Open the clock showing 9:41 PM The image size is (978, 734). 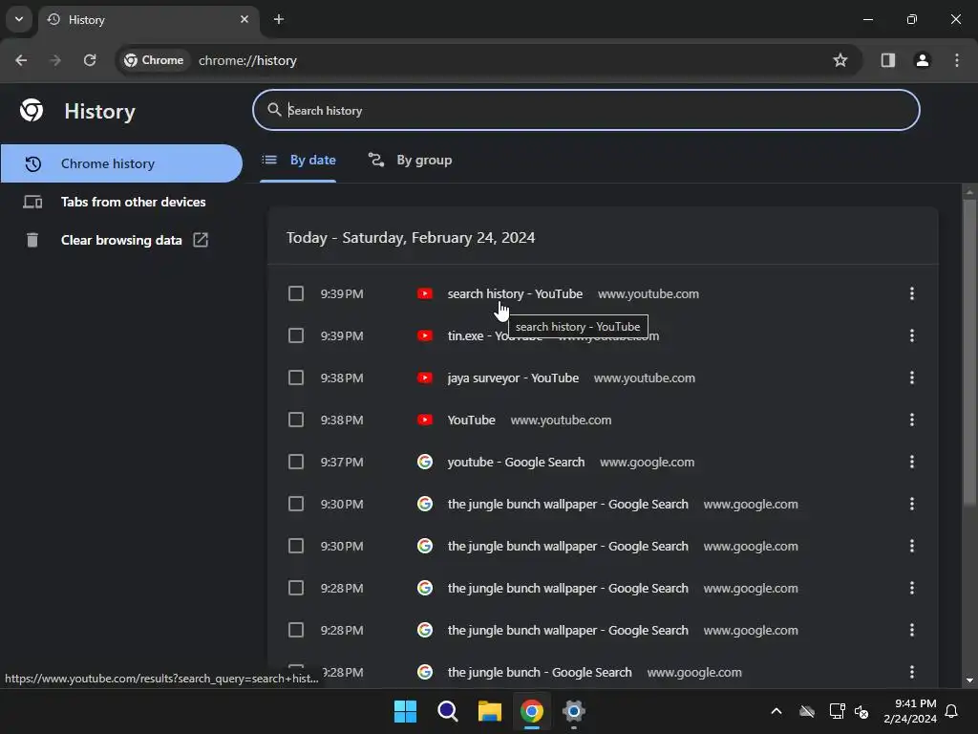tap(910, 711)
